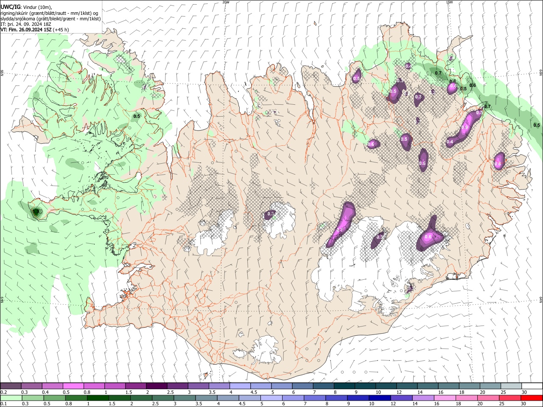Screen dimensions: 543x407
Task: Click the 7–8 rain legend swatch
Action: tap(315, 398)
